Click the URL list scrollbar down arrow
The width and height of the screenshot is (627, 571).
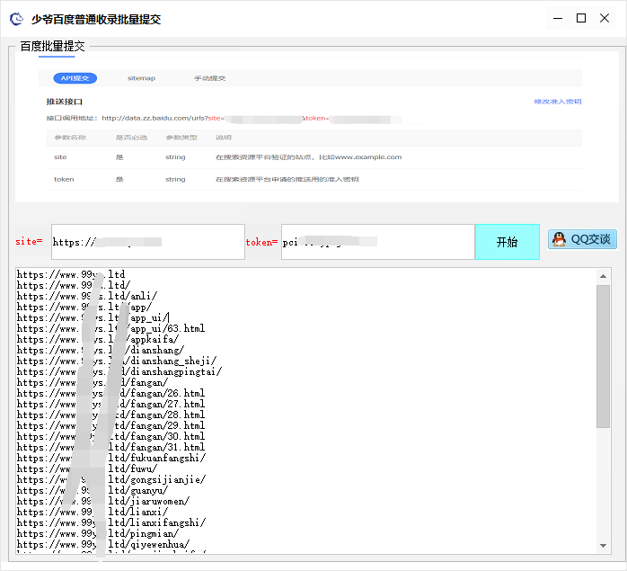point(603,546)
